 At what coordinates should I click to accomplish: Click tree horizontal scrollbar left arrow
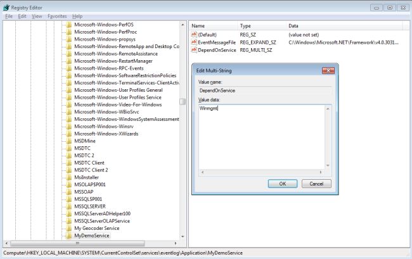click(x=6, y=243)
